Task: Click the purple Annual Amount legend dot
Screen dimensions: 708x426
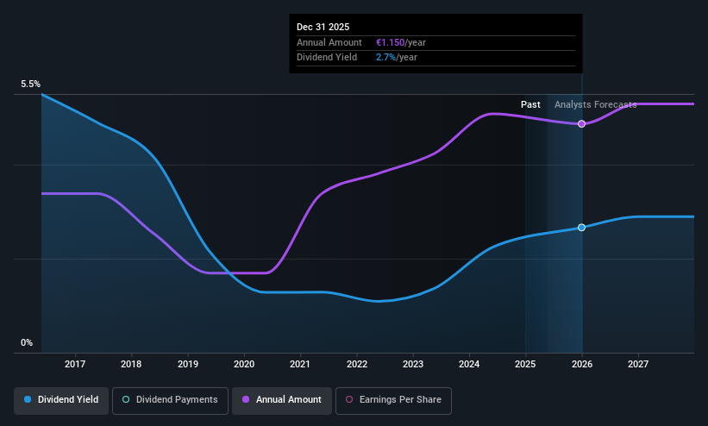Action: tap(246, 399)
